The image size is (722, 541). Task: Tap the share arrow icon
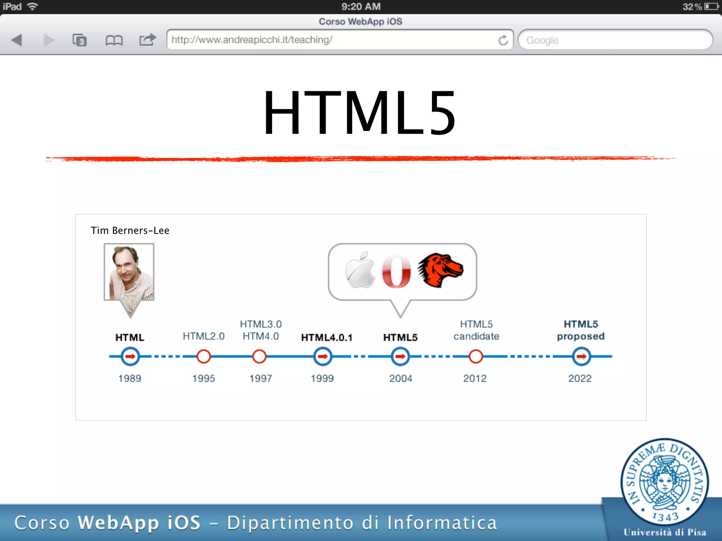[147, 39]
